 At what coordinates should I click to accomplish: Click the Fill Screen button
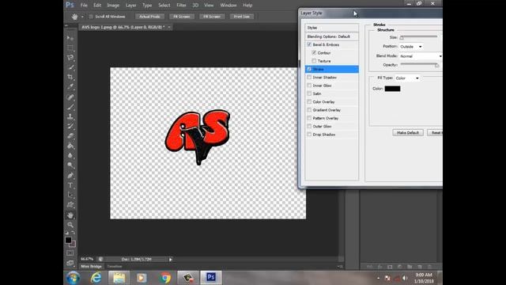212,17
